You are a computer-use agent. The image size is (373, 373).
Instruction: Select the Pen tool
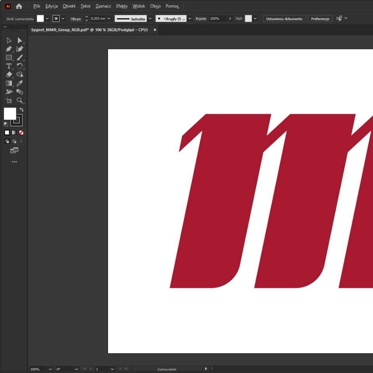pos(9,49)
